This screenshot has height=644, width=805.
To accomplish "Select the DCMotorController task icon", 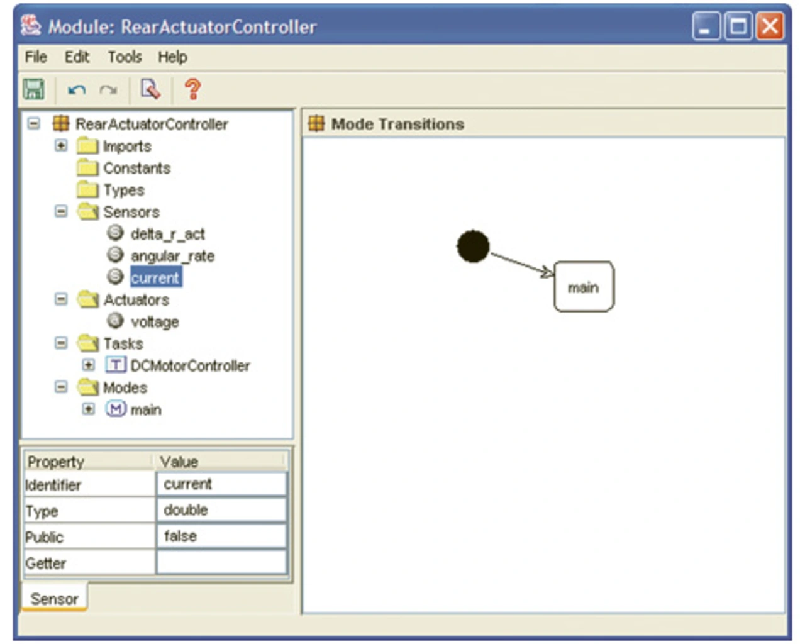I will click(115, 365).
